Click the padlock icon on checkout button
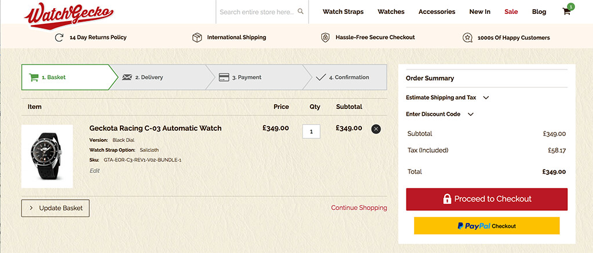This screenshot has height=253, width=593. tap(447, 199)
